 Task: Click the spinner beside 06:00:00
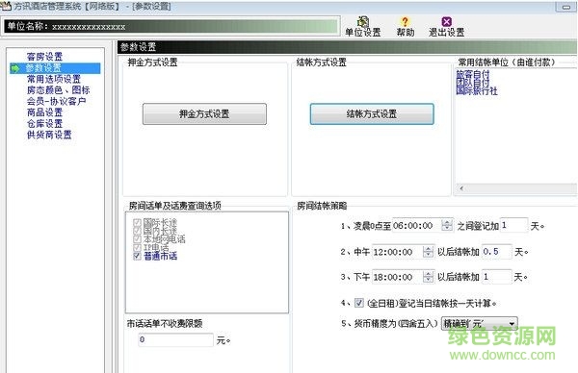coord(447,226)
